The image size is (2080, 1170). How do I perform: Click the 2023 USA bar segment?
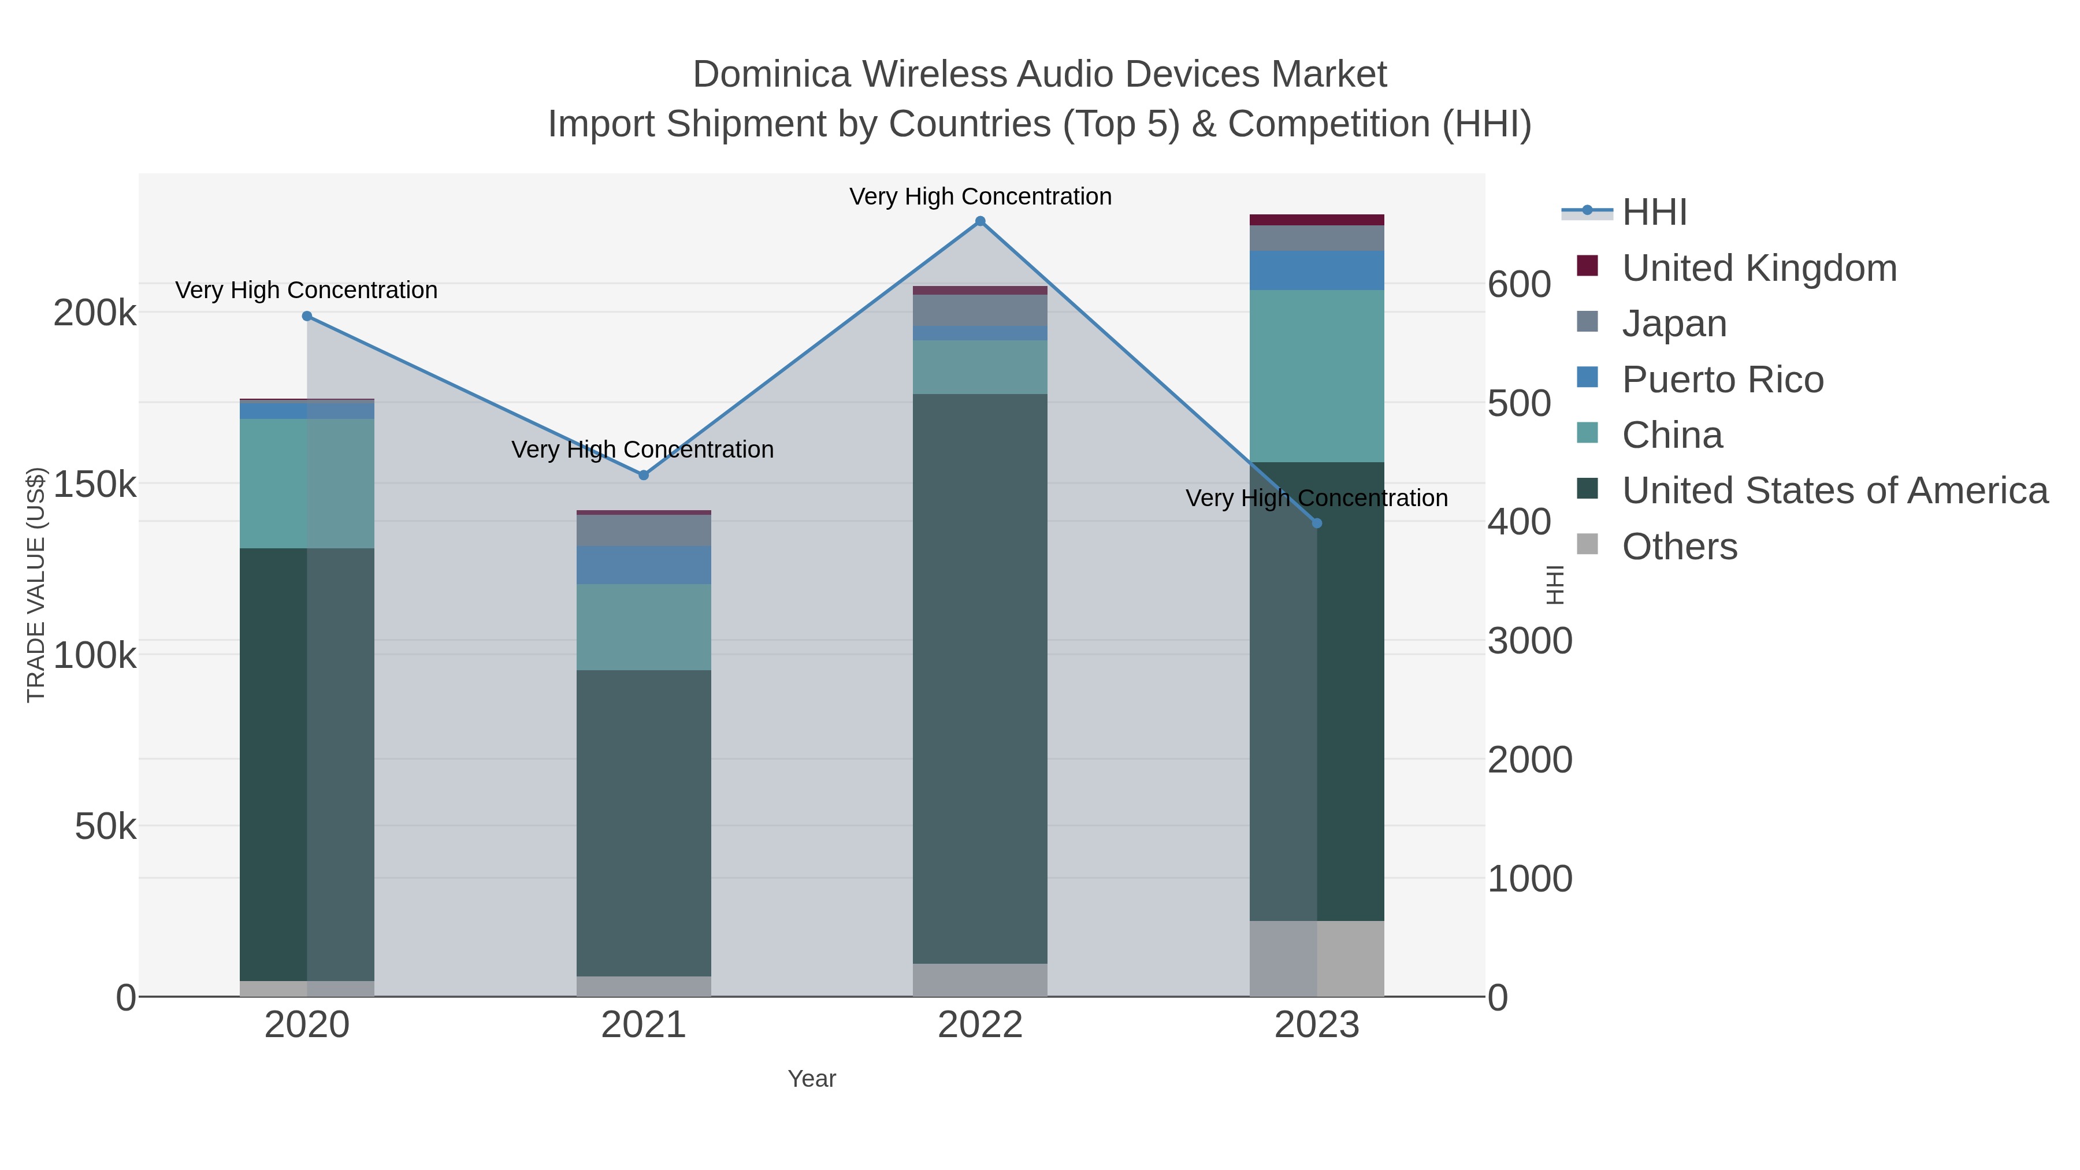coord(1317,692)
